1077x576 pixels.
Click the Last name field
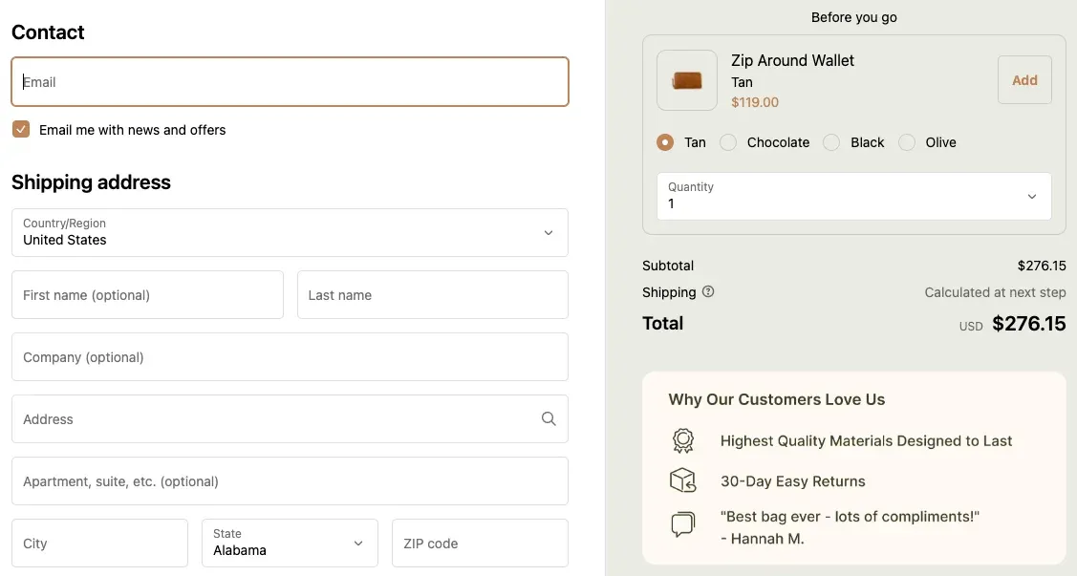(433, 294)
